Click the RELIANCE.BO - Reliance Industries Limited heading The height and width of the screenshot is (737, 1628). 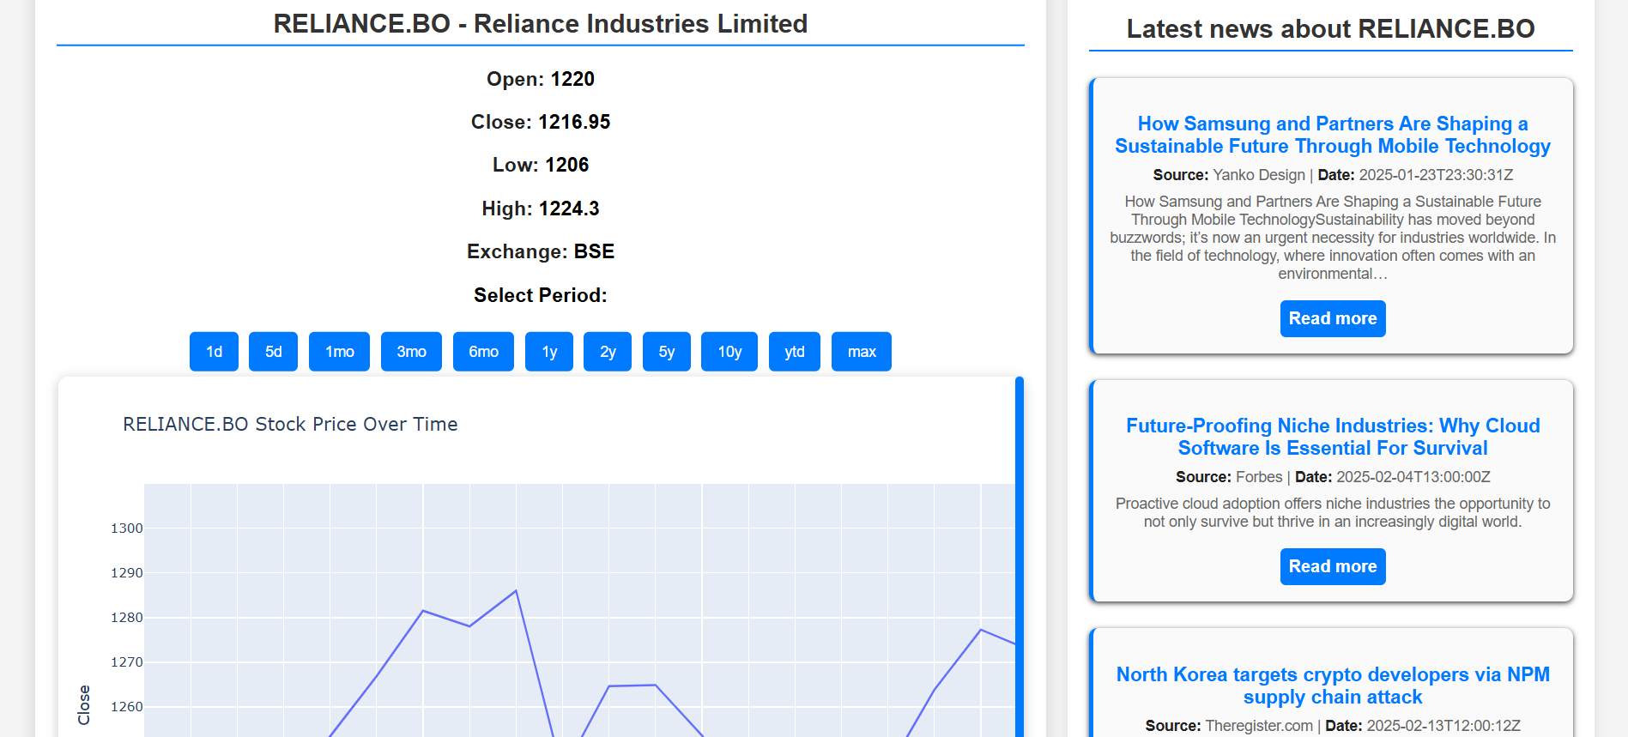click(x=541, y=24)
